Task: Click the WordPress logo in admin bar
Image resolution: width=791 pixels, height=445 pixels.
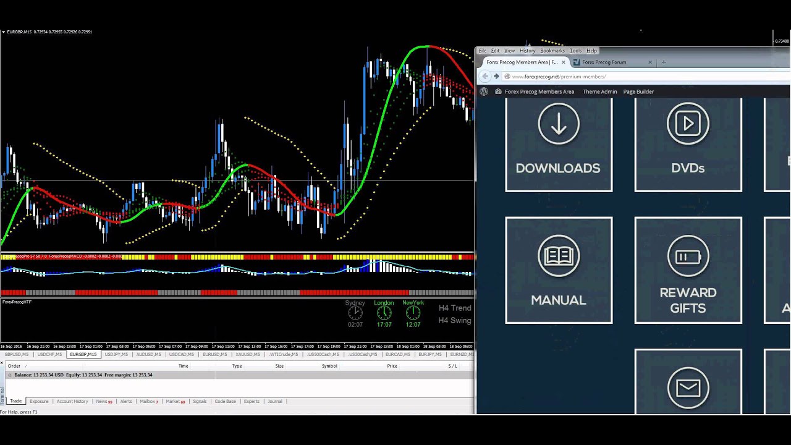Action: click(484, 91)
